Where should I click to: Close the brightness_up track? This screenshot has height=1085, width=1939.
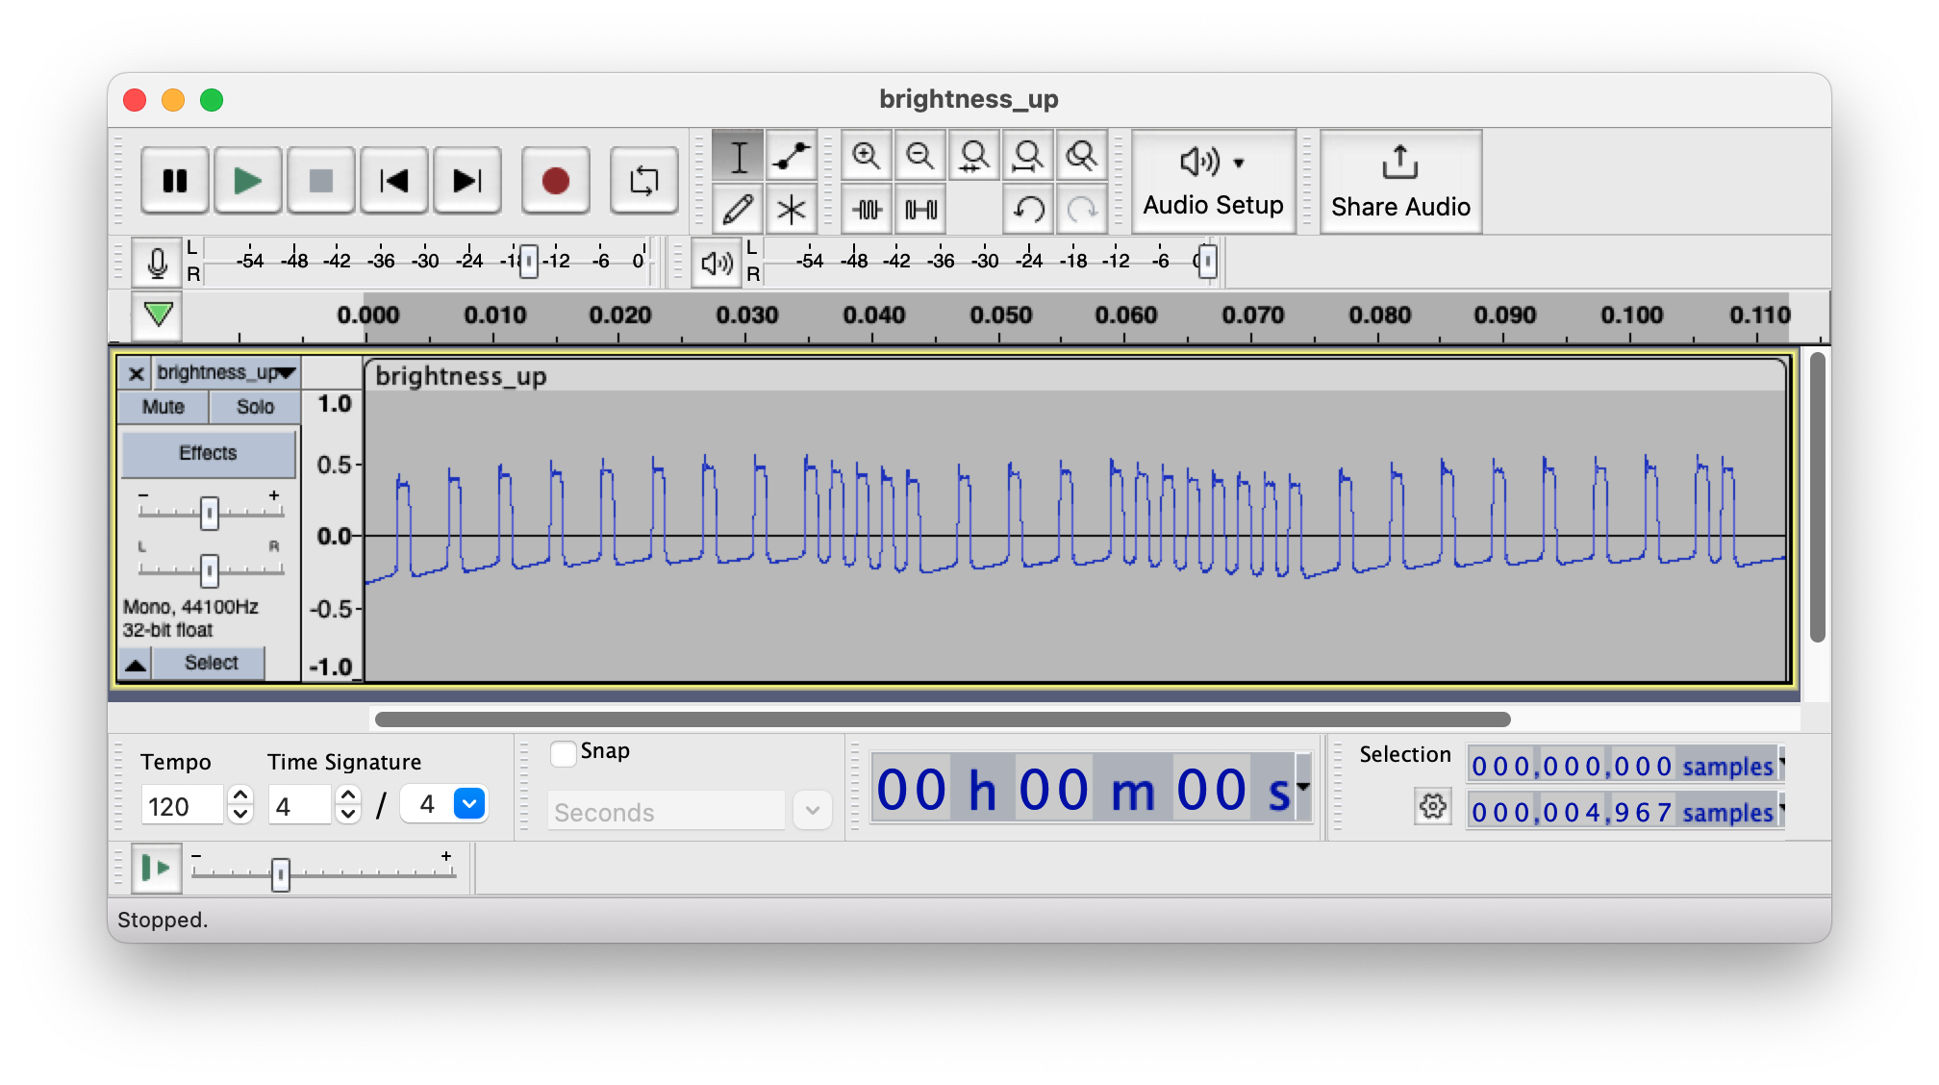coord(136,373)
